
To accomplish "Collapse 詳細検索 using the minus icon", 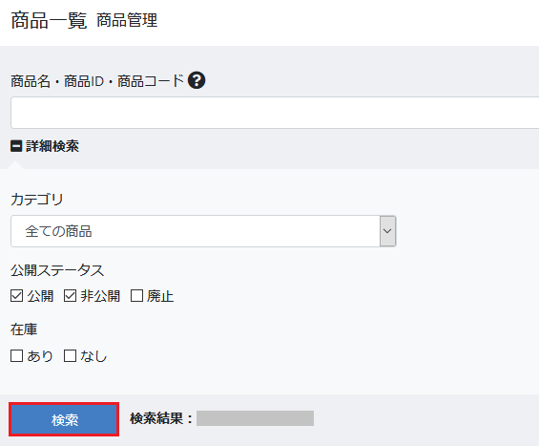I will click(16, 146).
